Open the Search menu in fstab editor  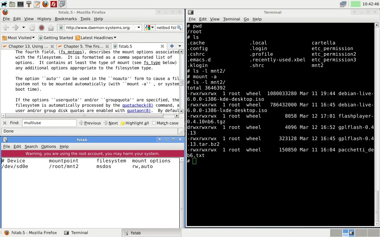[31, 146]
